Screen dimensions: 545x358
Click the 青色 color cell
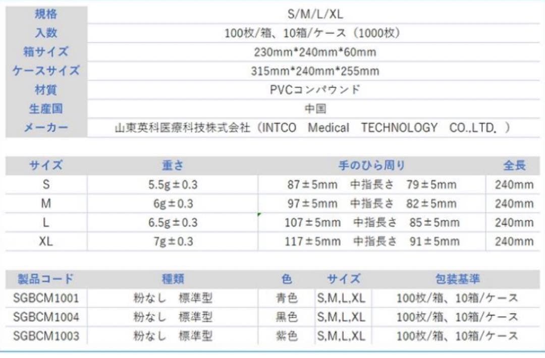(x=287, y=298)
